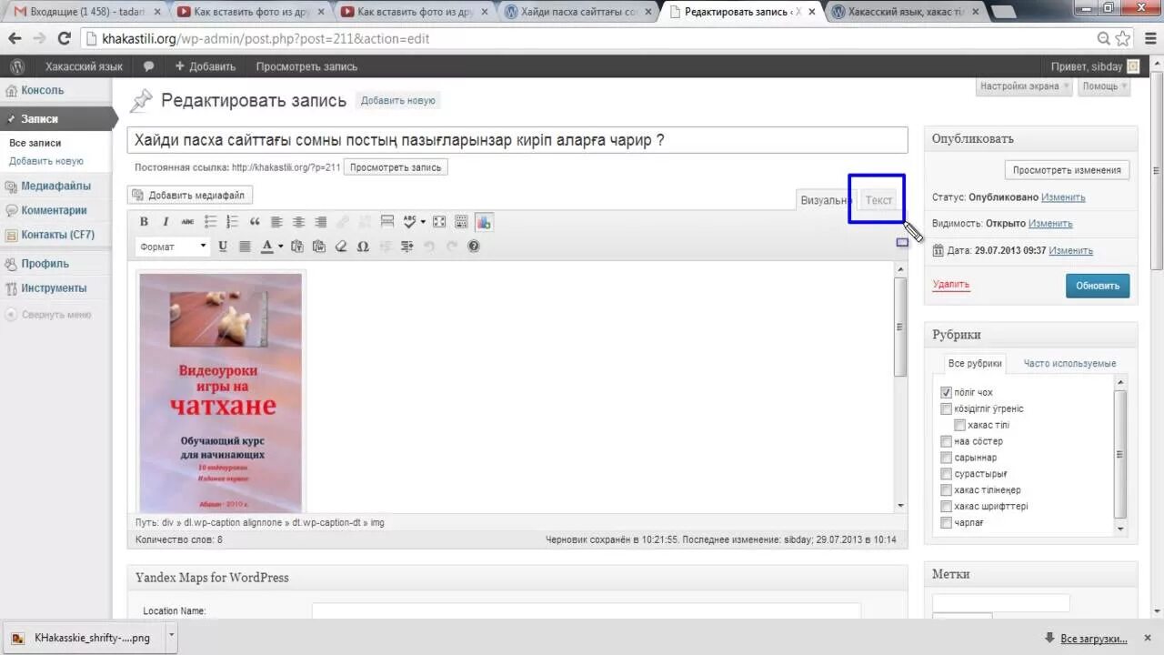Check the хакас тiлi category
The width and height of the screenshot is (1164, 655).
(959, 425)
